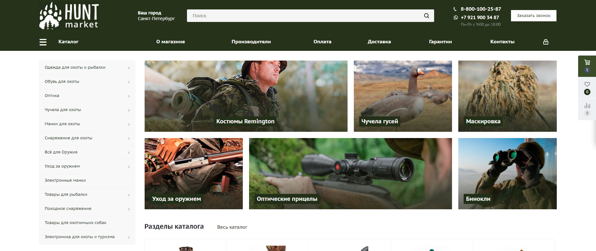Call 8-800-100-25-87 number link

click(481, 9)
